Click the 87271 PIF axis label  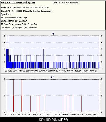pos(52,114)
